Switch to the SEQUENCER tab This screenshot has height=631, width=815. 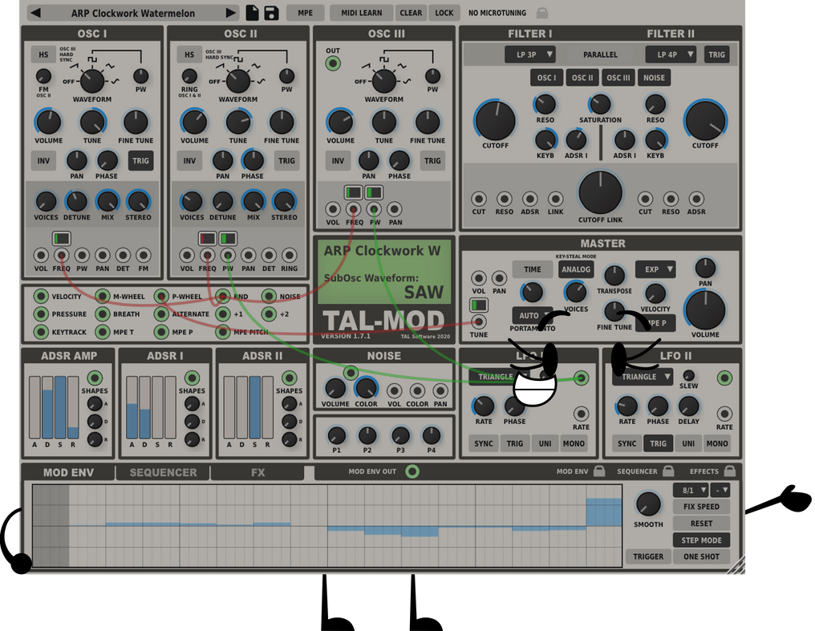pyautogui.click(x=162, y=472)
